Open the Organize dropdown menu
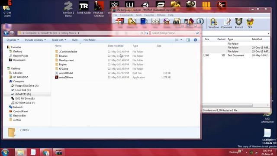The height and width of the screenshot is (156, 277). 13,40
